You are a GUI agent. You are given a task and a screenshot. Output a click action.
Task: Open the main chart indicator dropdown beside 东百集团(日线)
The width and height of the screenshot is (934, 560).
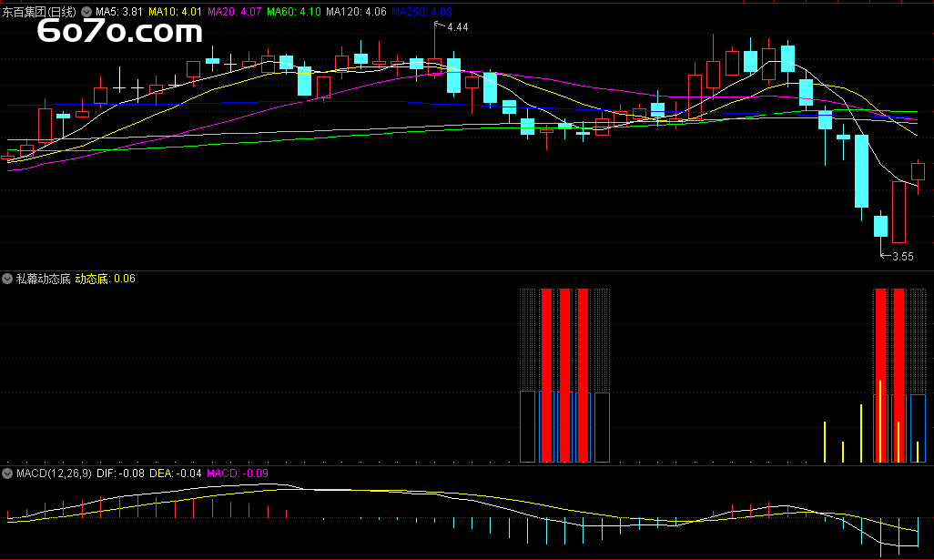[86, 11]
